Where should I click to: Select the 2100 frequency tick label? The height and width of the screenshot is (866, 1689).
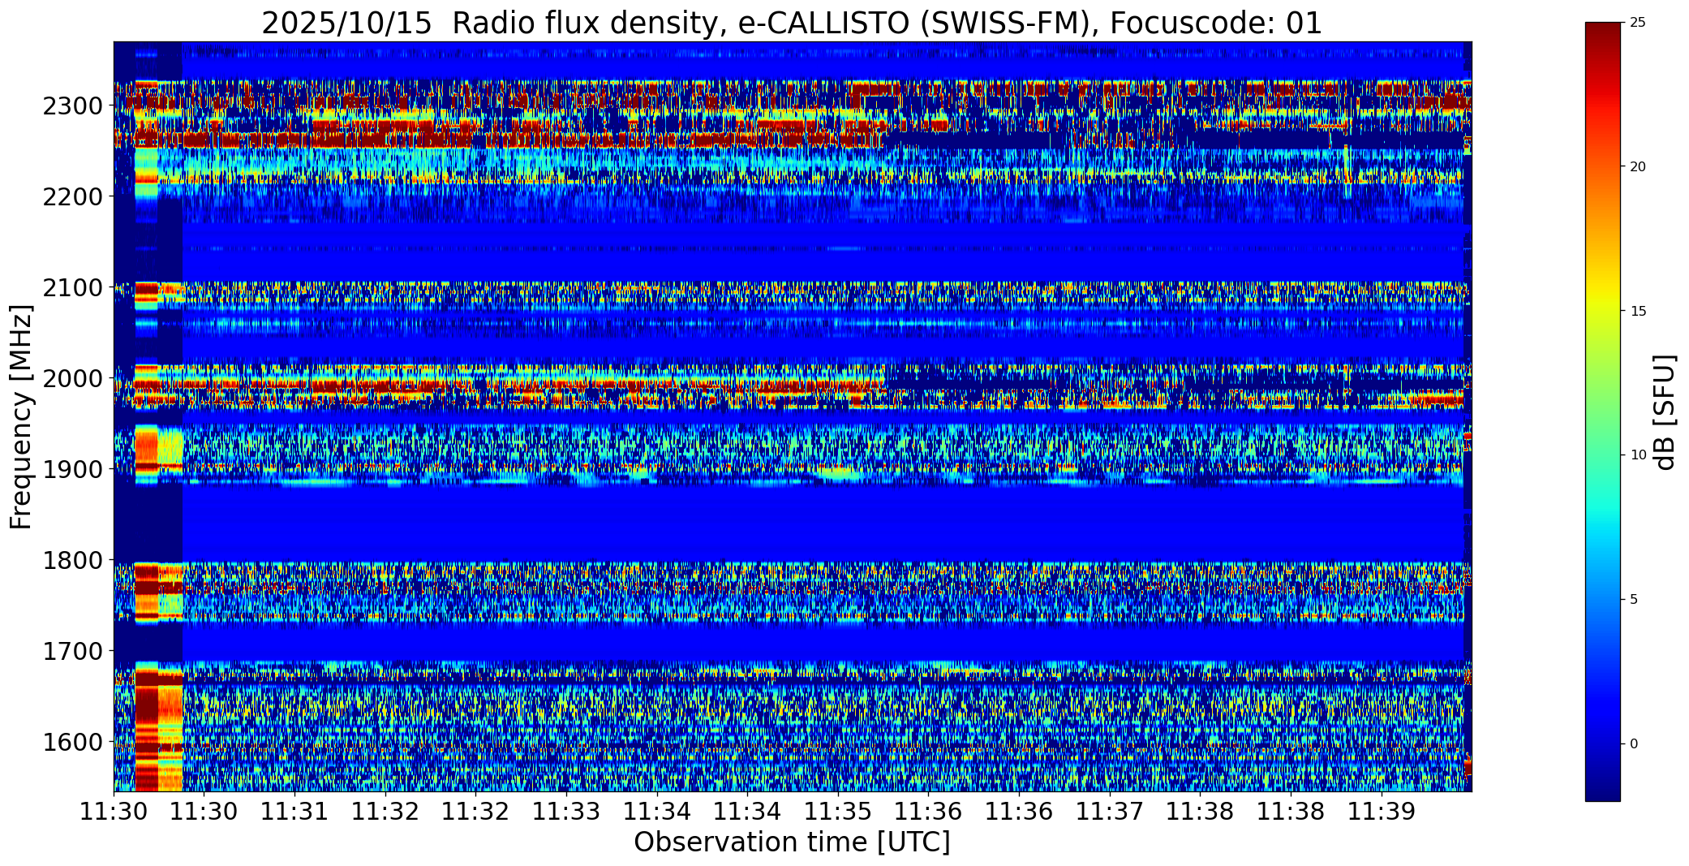(71, 288)
